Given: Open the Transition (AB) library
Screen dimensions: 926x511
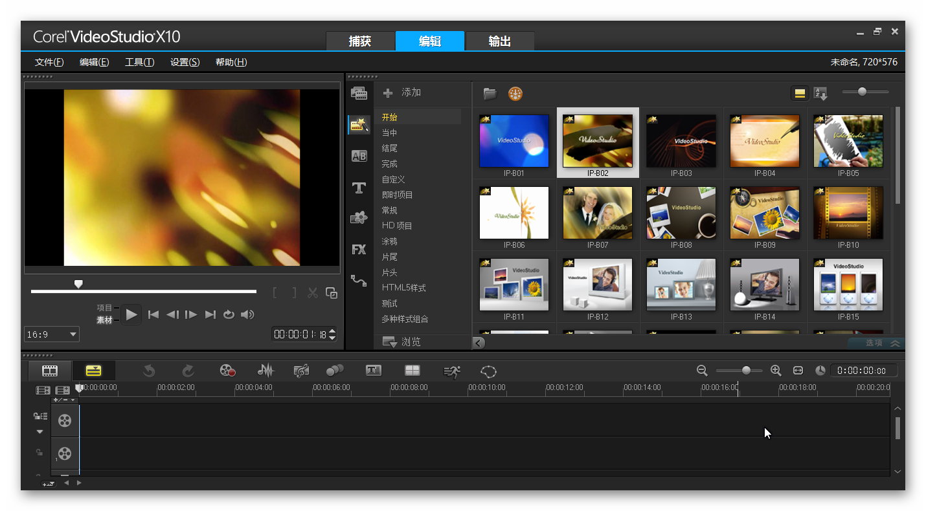Looking at the screenshot, I should (359, 156).
